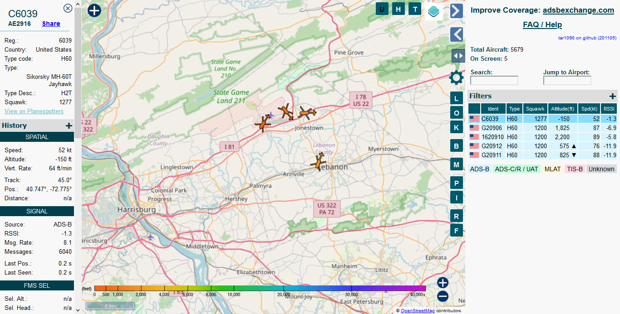Viewport: 620px width, 314px height.
Task: Select the helicopter nearest the small purple plane
Action: [x=286, y=111]
